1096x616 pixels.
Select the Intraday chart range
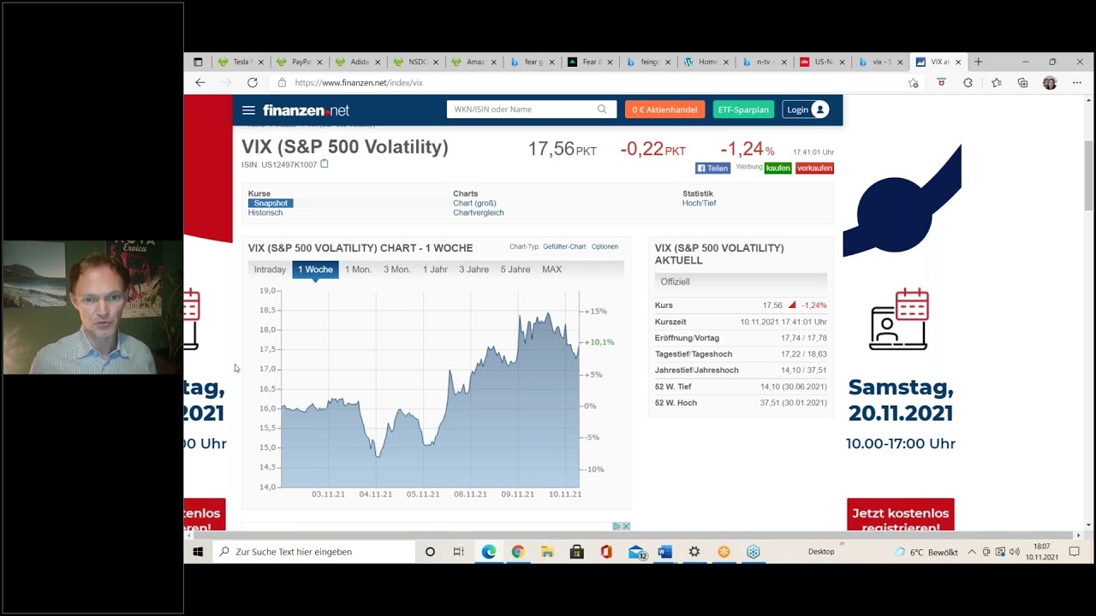click(x=270, y=269)
